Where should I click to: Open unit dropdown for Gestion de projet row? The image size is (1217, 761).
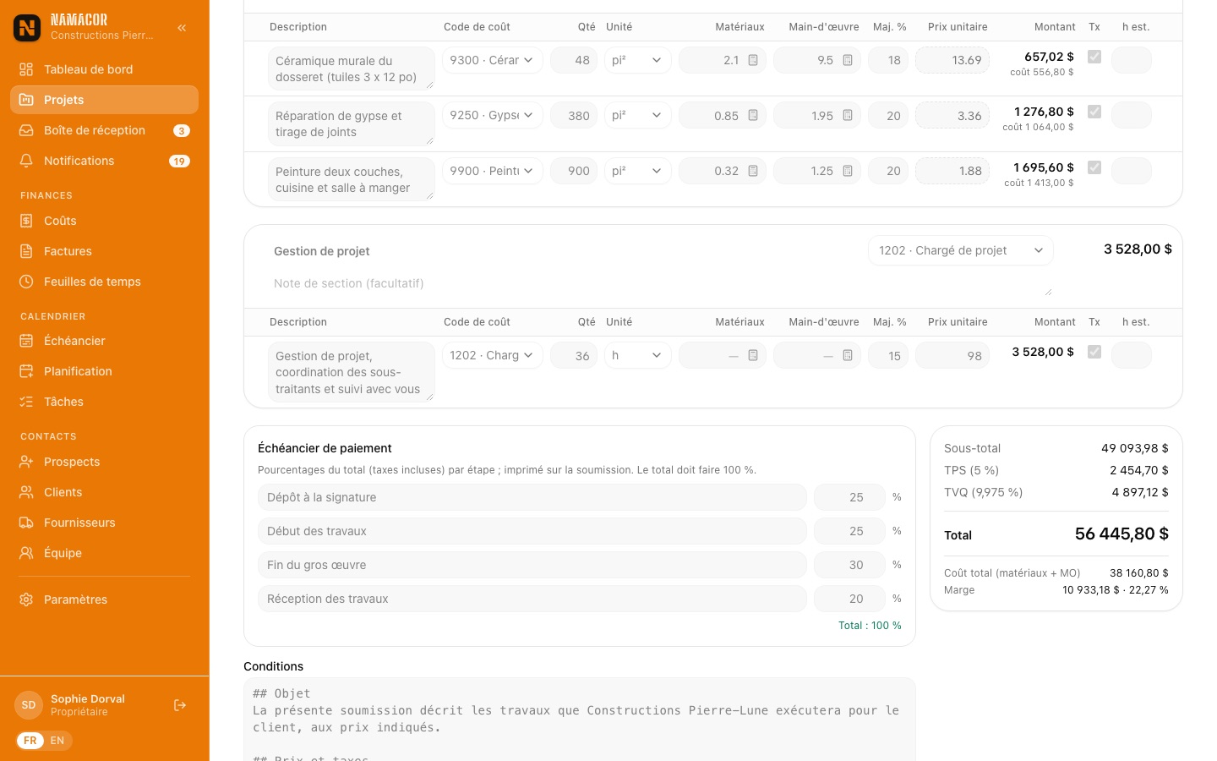(x=638, y=355)
